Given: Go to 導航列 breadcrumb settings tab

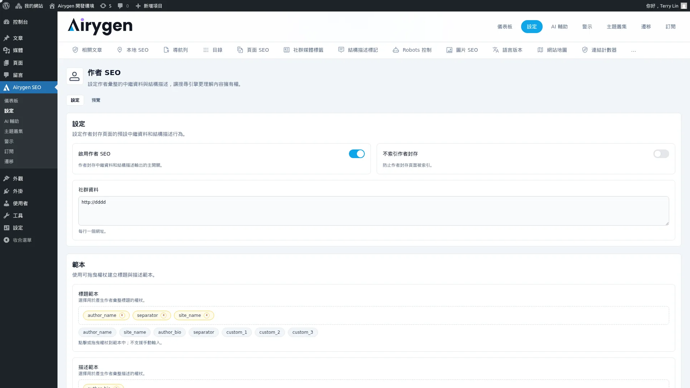Looking at the screenshot, I should click(176, 50).
